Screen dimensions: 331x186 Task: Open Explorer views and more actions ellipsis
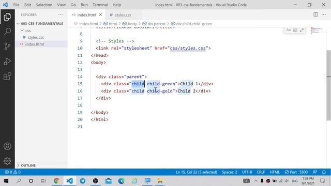tap(61, 15)
